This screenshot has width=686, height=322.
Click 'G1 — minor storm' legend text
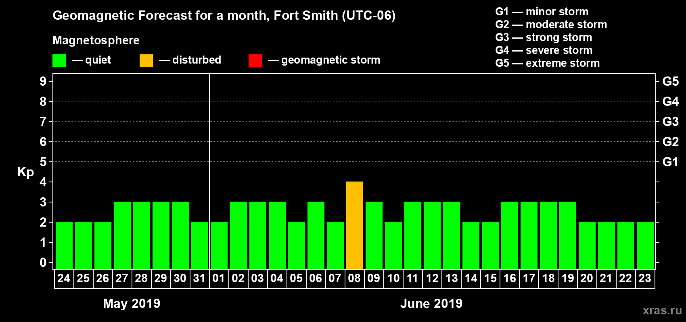(542, 12)
